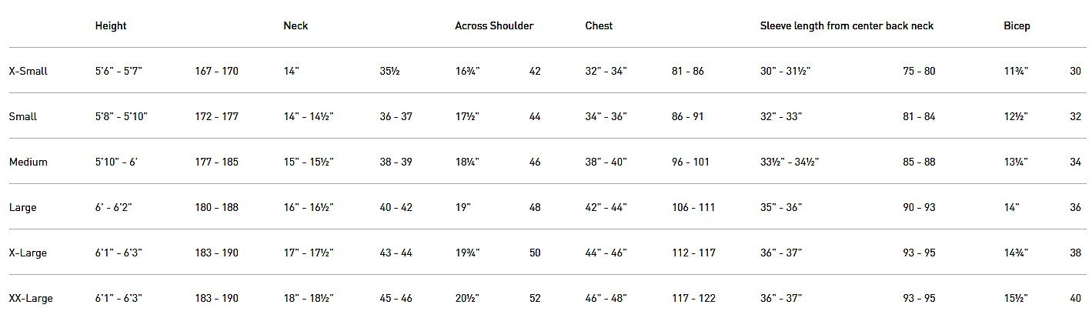1092x318 pixels.
Task: Click the Across Shoulder column header
Action: click(x=494, y=25)
